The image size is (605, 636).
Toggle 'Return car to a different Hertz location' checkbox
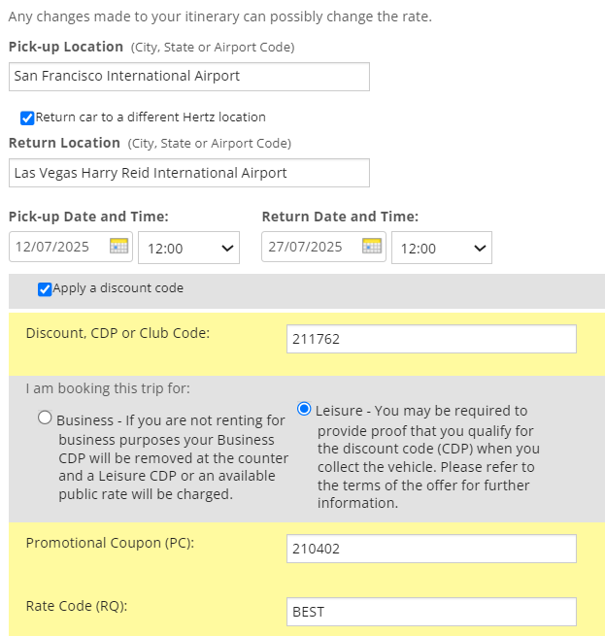tap(27, 117)
